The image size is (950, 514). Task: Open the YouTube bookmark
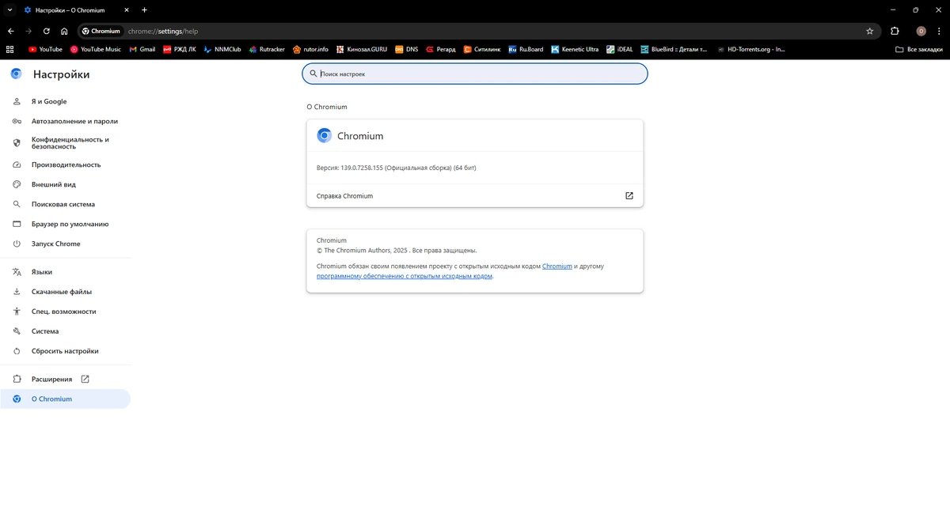[45, 49]
